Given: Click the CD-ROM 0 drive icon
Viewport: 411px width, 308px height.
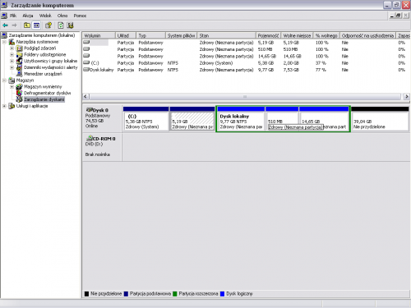Looking at the screenshot, I should (90, 138).
